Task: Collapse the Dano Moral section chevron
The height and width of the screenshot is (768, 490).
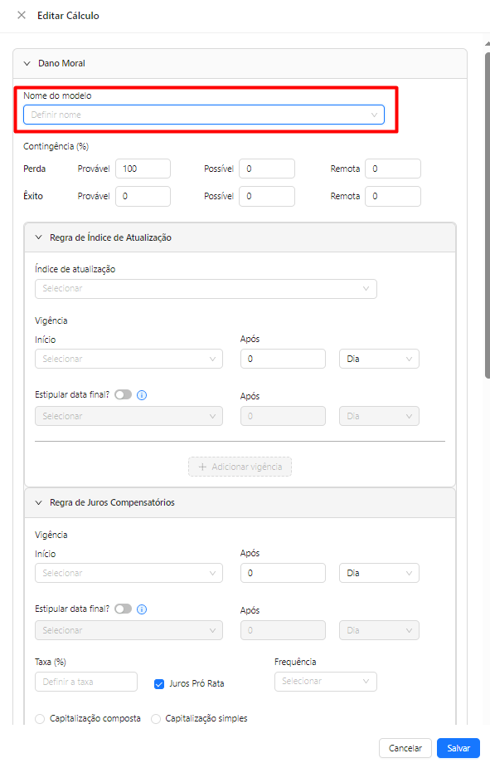Action: pyautogui.click(x=27, y=63)
